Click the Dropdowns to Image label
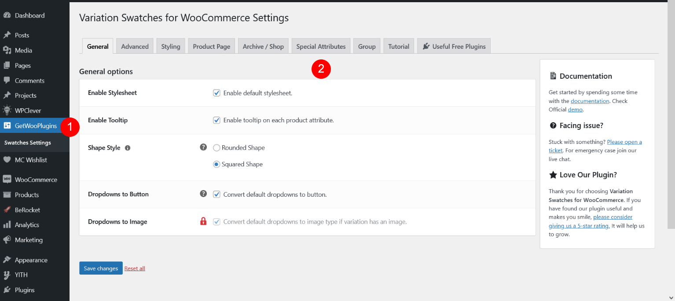This screenshot has height=301, width=675. 117,222
